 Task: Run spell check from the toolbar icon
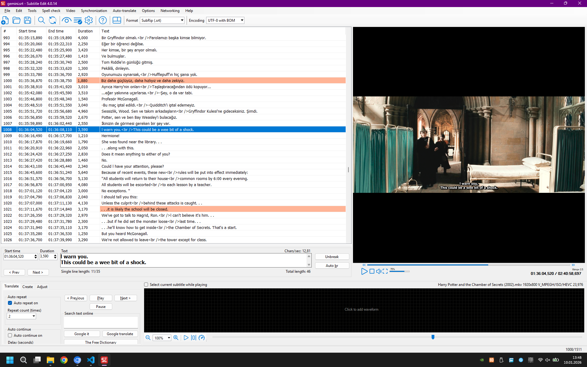(x=78, y=21)
